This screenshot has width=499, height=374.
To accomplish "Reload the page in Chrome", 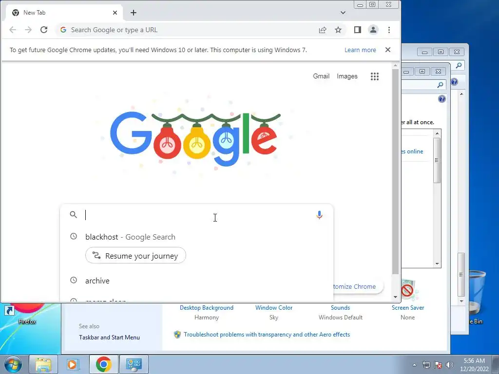I will 44,30.
